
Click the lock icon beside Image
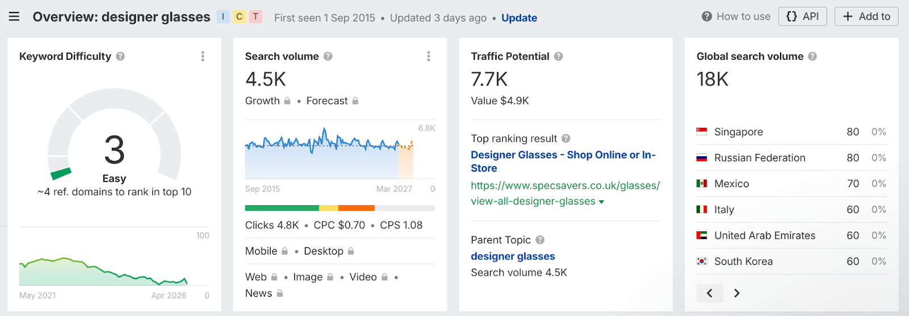[x=330, y=277]
